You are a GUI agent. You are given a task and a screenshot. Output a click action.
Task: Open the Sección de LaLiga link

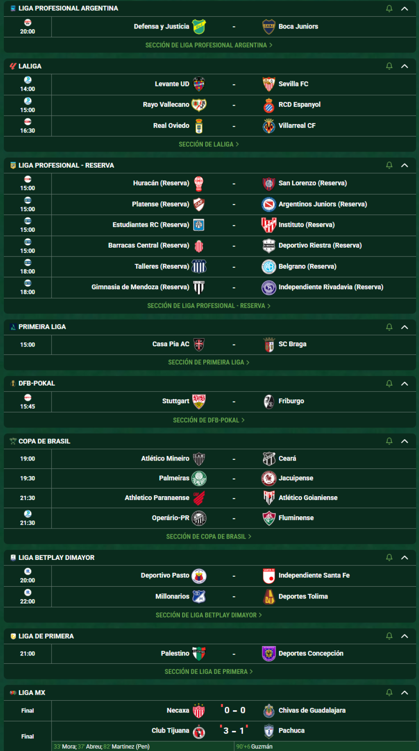click(x=209, y=144)
